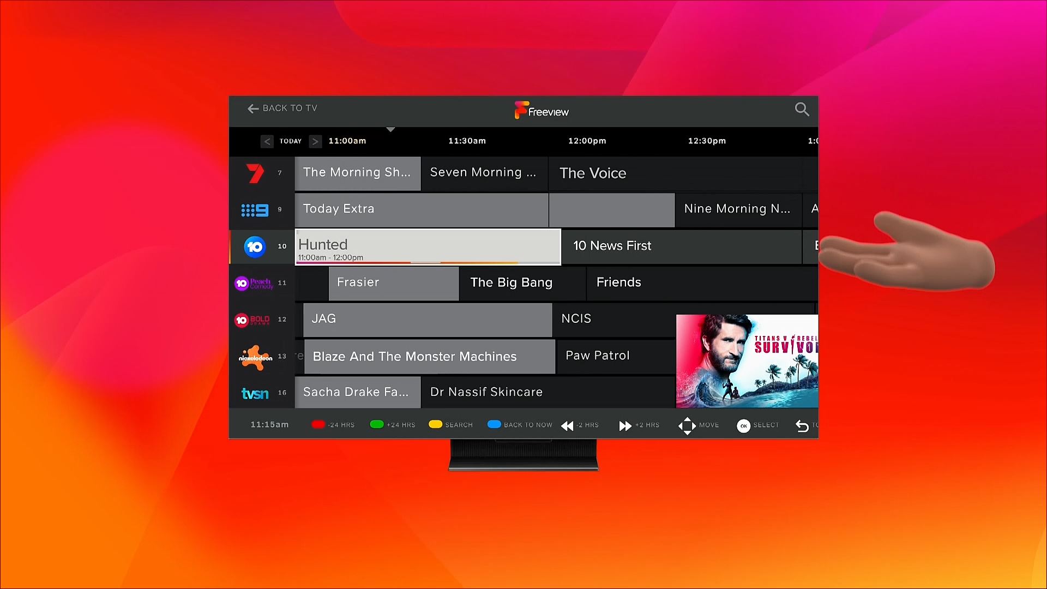Go to previous day with left chevron

coord(267,141)
